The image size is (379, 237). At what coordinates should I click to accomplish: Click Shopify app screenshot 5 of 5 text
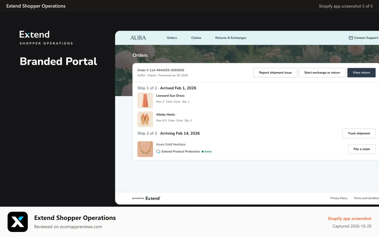click(346, 6)
